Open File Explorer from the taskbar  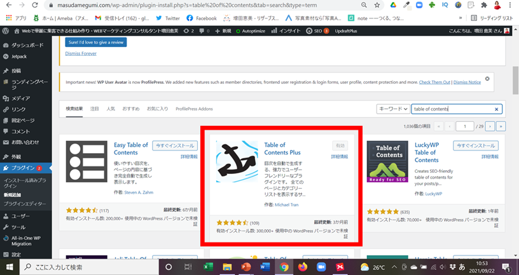pyautogui.click(x=227, y=267)
